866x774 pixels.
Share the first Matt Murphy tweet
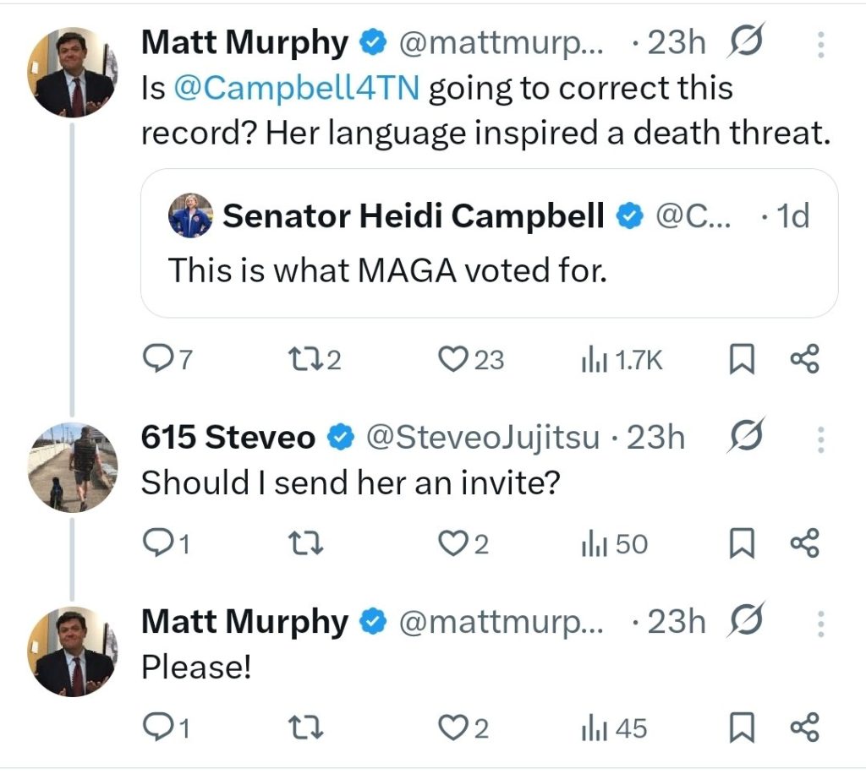click(x=804, y=361)
